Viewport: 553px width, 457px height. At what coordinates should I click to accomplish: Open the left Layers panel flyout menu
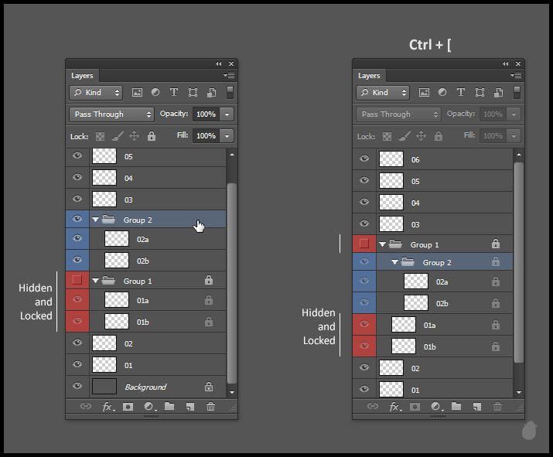[228, 76]
